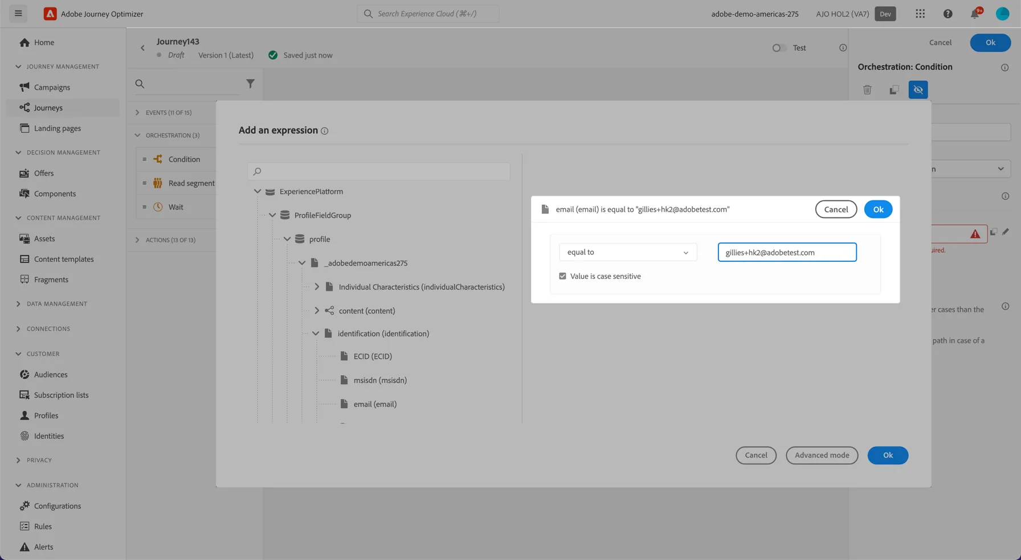Click the bottom Ok of expression dialog
Image resolution: width=1021 pixels, height=560 pixels.
coord(888,455)
